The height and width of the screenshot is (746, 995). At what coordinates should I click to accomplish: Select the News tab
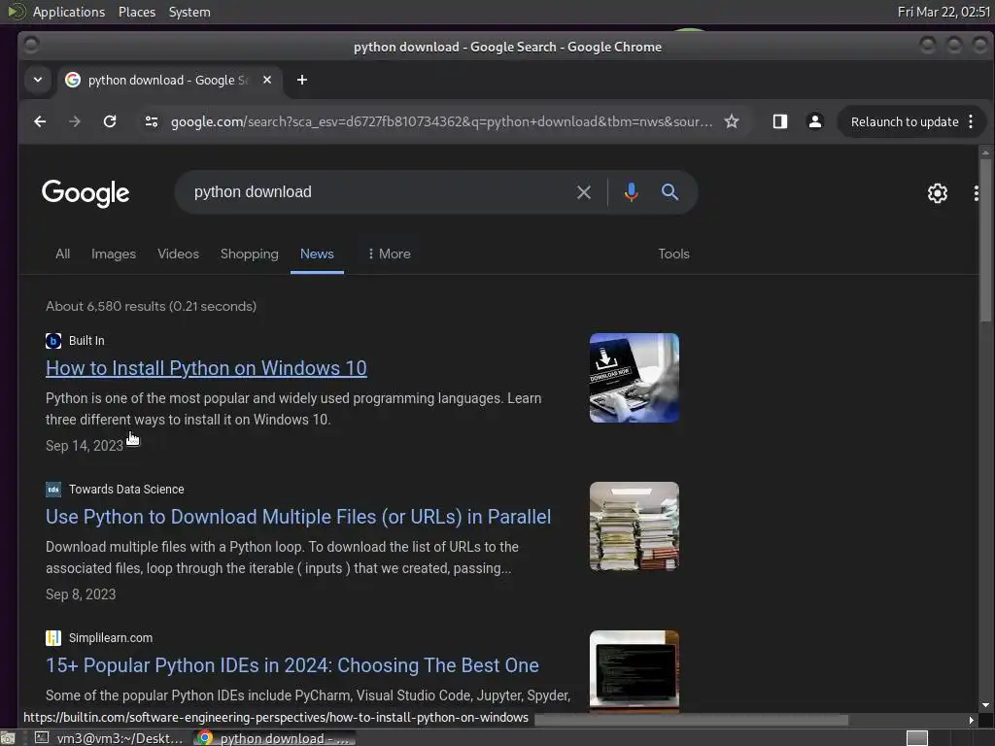click(x=317, y=254)
